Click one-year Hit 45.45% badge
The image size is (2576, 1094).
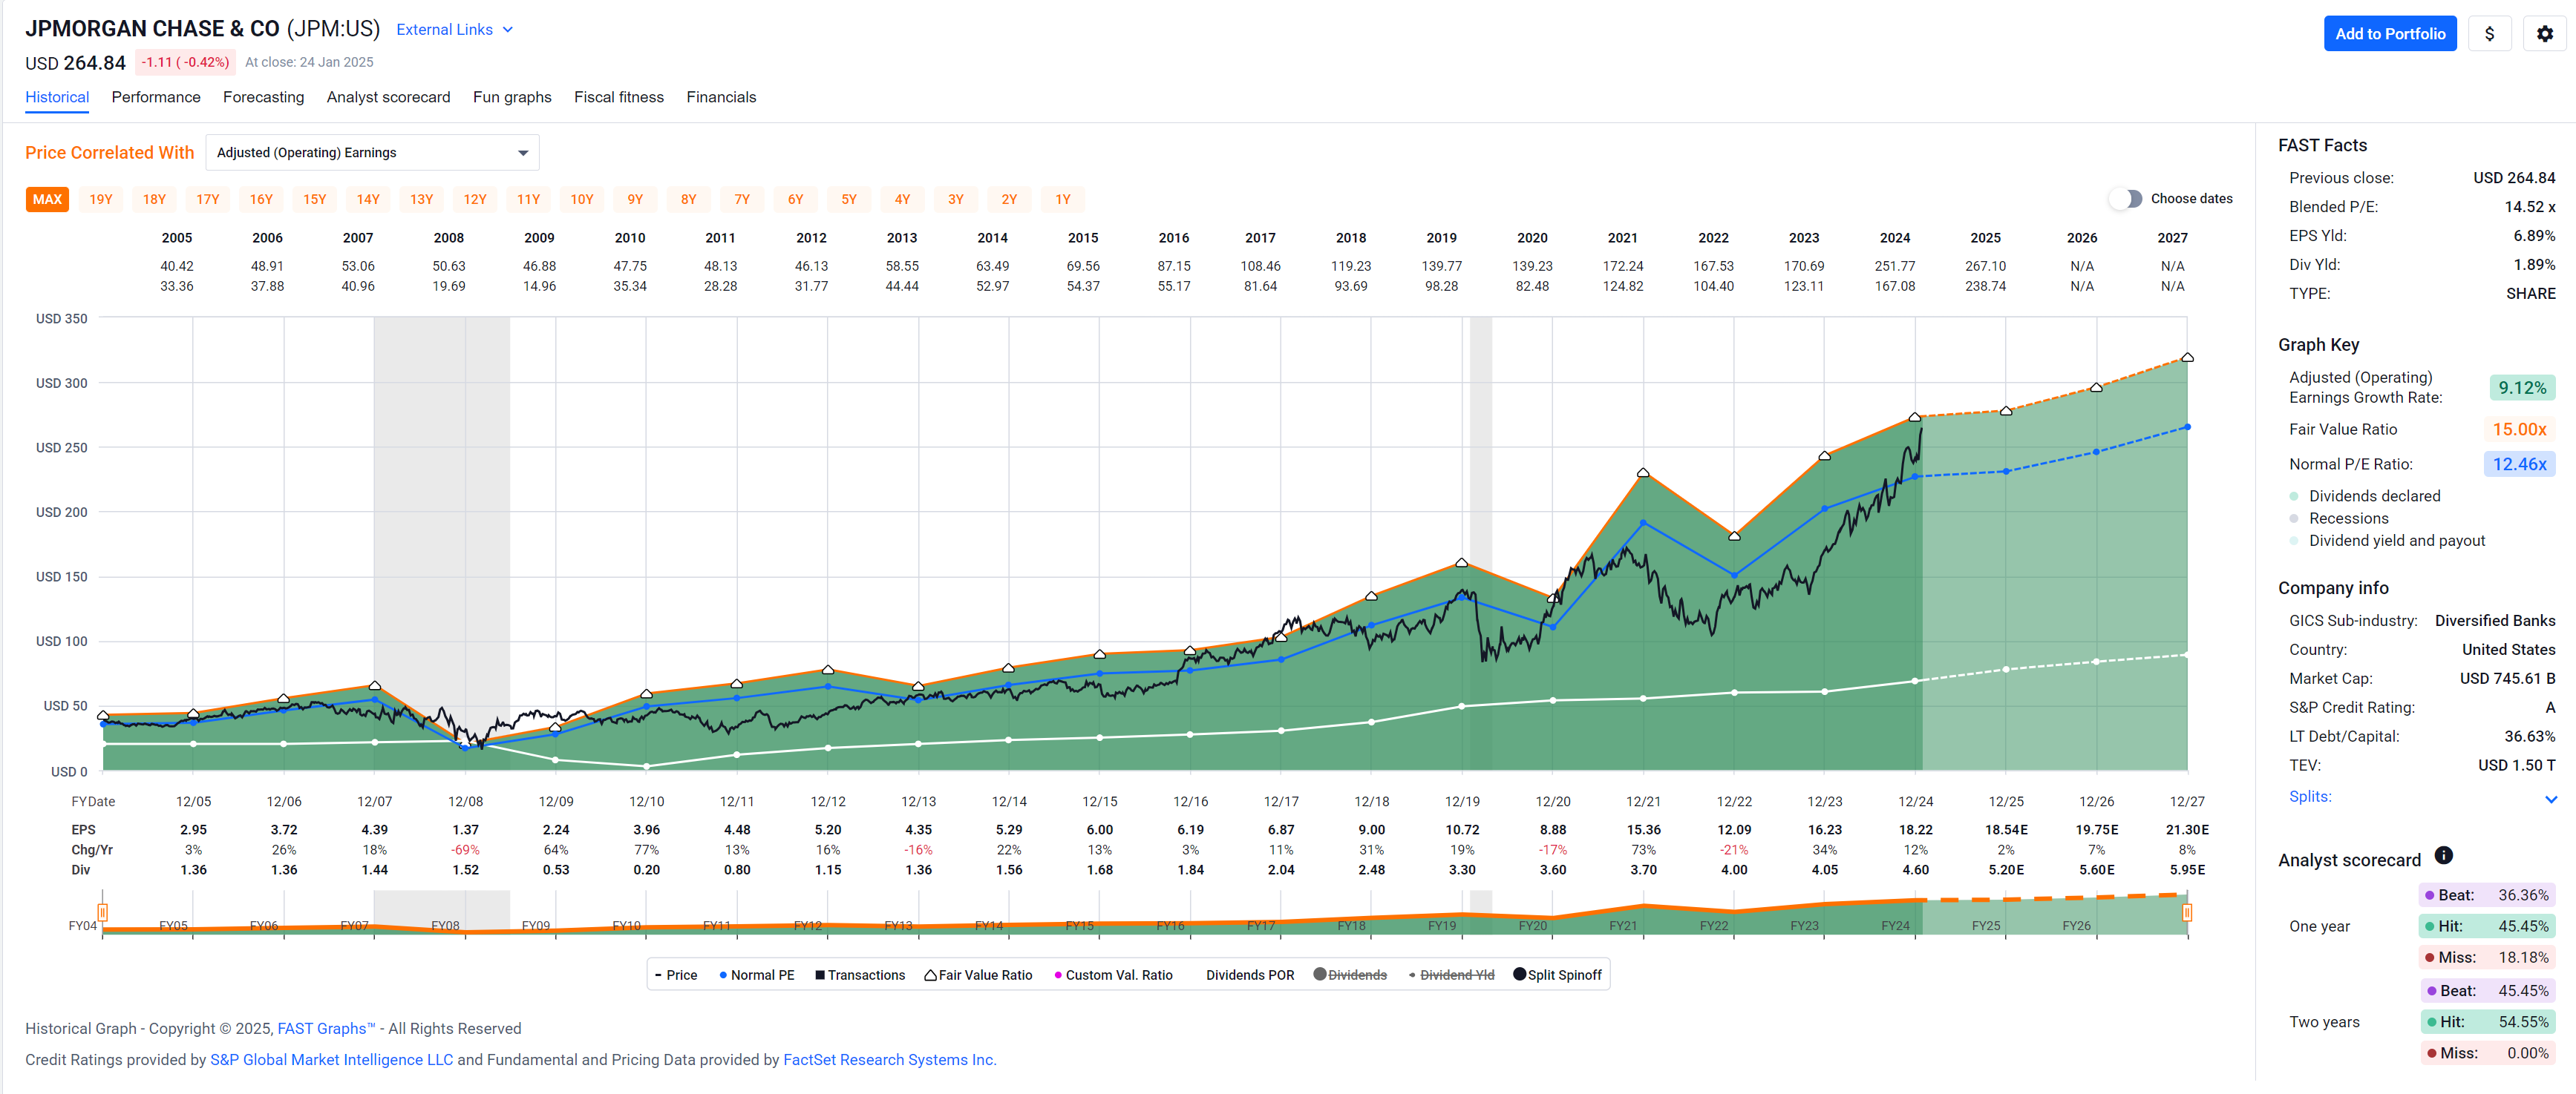click(x=2486, y=926)
